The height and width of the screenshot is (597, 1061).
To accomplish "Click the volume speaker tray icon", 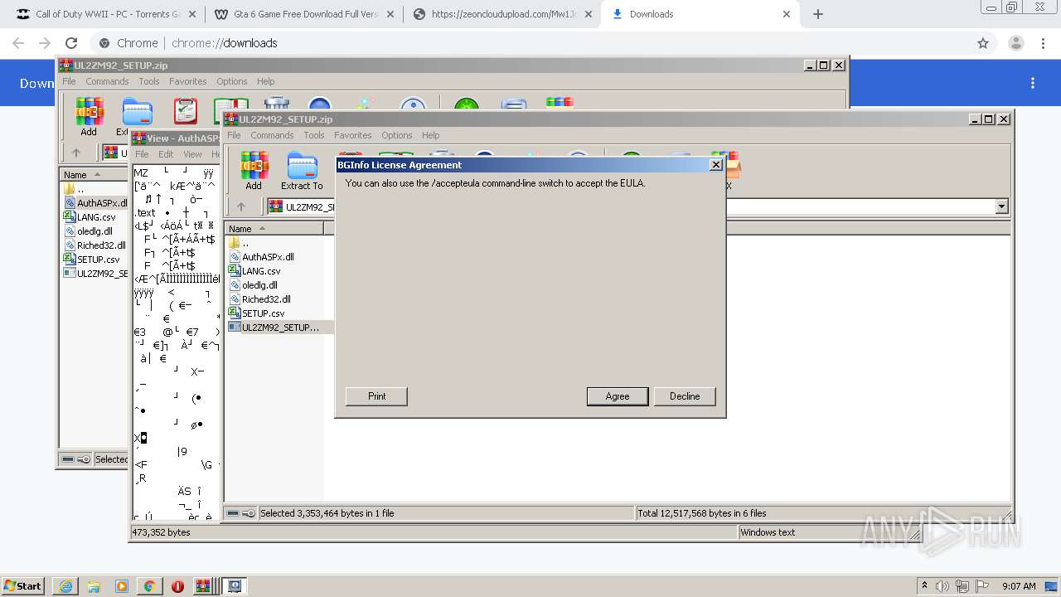I will 943,586.
